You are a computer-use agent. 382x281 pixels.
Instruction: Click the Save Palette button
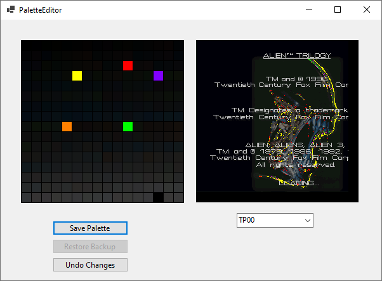90,228
